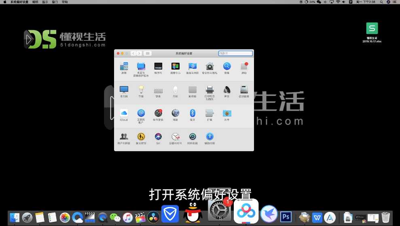Screen dimensions: 400x226
Task: Open Baidu Netdisk in the Dock
Action: coord(246,211)
